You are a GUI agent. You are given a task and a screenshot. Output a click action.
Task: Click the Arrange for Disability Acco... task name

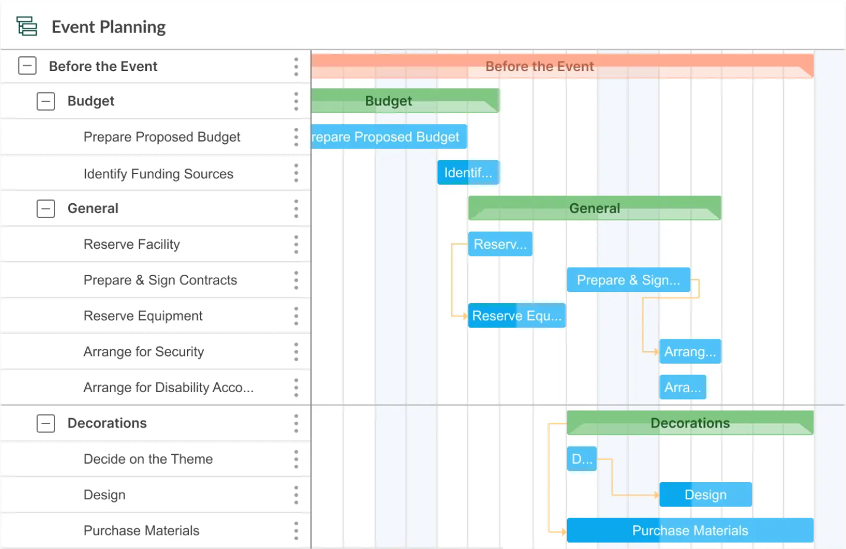click(x=169, y=387)
